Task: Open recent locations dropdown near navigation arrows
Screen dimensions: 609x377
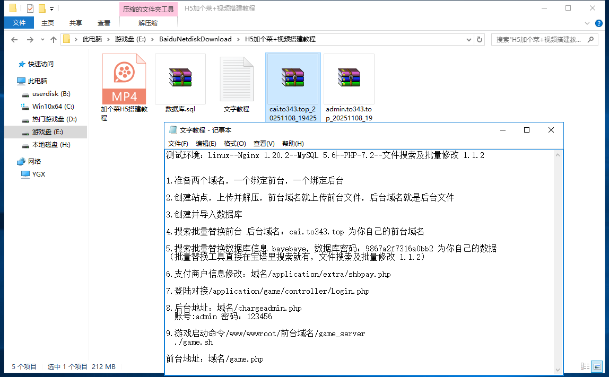Action: pos(42,39)
